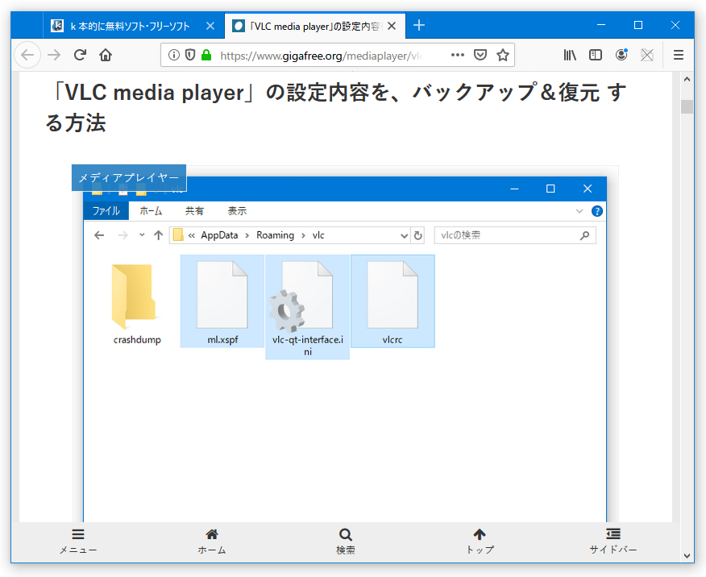
Task: Open tracking protection shield icon
Action: [190, 55]
